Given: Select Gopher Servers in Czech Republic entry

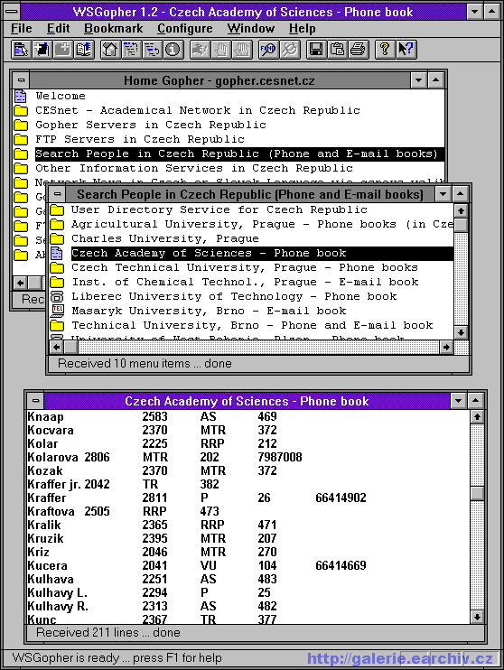Looking at the screenshot, I should pos(151,125).
